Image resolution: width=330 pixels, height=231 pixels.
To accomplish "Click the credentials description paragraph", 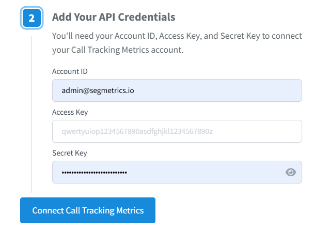I will tap(177, 43).
